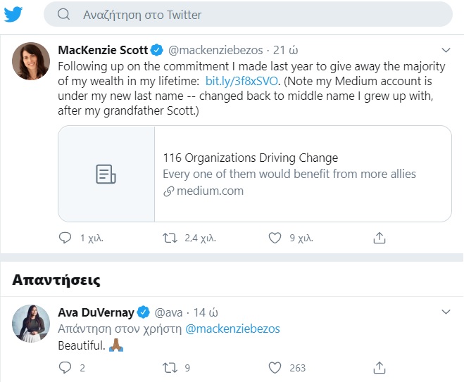Viewport: 464px width, 382px height.
Task: Like Ava DuVernay's reply
Action: [x=275, y=367]
